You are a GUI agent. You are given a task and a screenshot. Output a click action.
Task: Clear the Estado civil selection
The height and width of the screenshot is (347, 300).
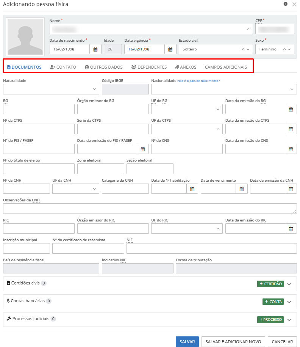point(243,49)
